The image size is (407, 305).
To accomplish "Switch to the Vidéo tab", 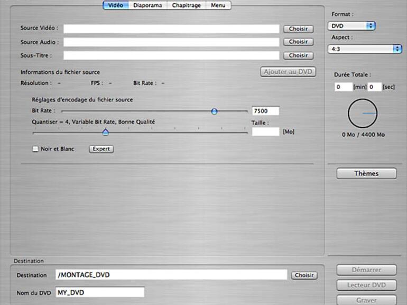I will (x=116, y=5).
